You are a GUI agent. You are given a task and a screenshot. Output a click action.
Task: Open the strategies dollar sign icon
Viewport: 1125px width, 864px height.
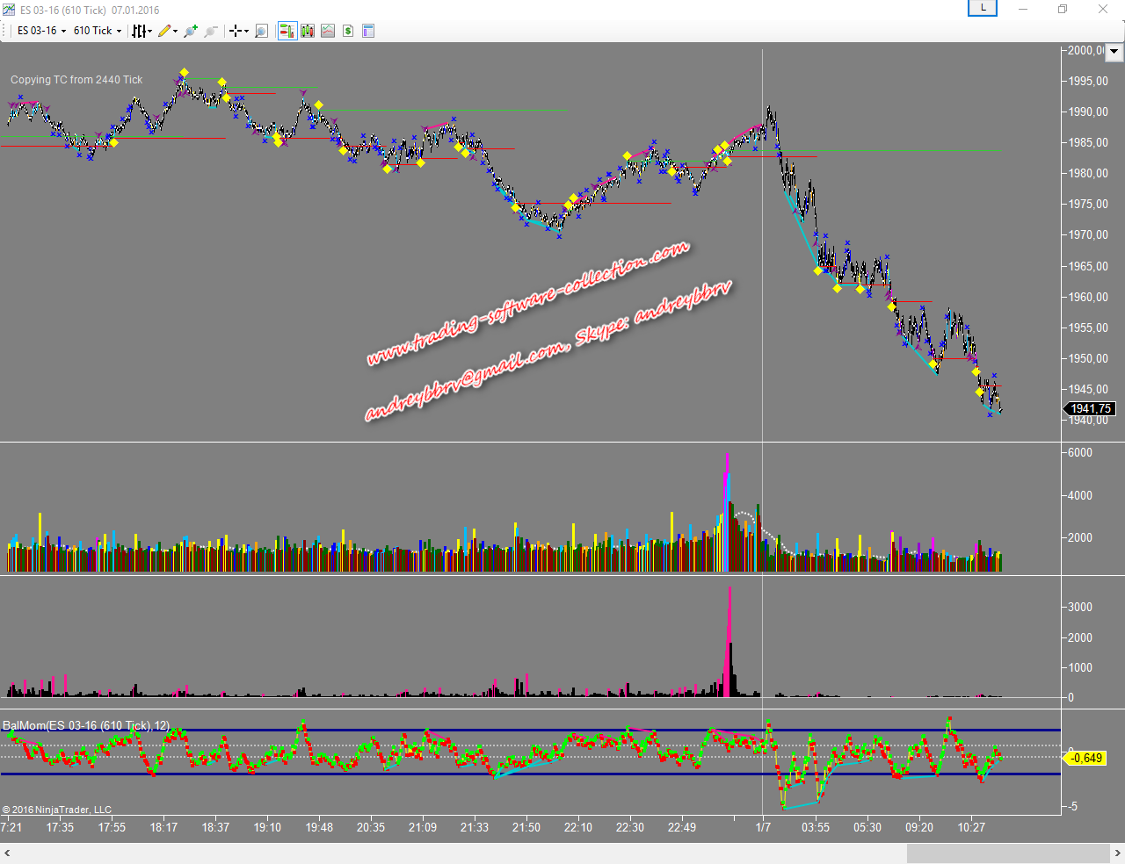[x=348, y=31]
